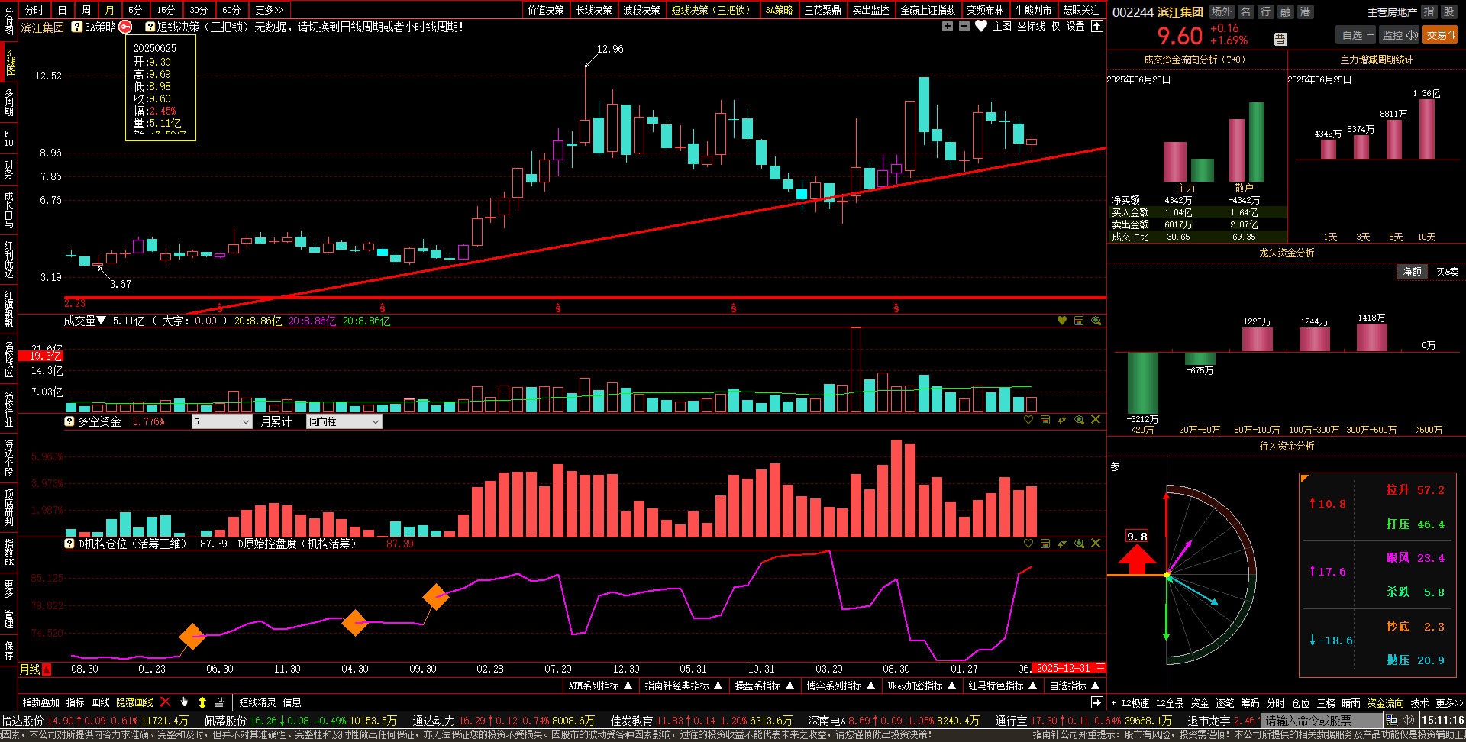Open 三榜 tab in bottom right bar

[1326, 703]
